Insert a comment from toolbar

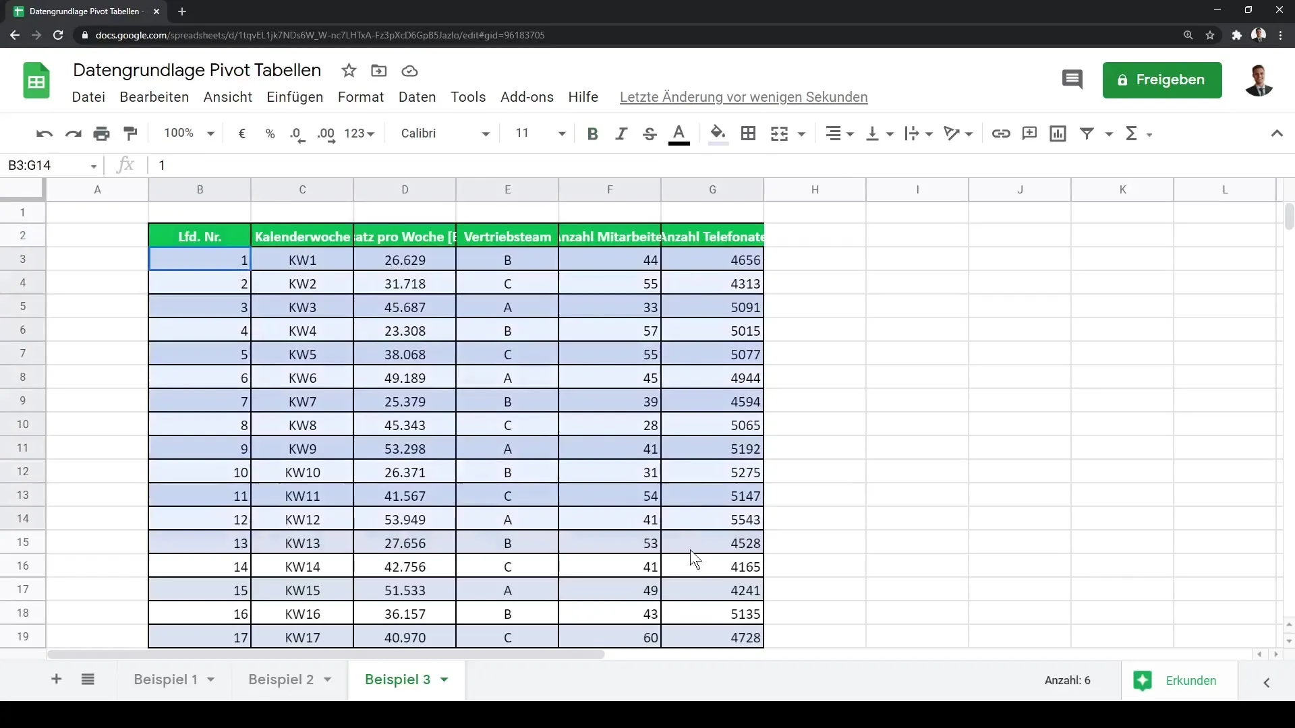click(x=1029, y=133)
